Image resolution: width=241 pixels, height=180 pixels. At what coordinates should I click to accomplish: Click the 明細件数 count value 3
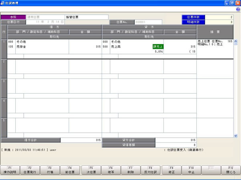pyautogui.click(x=219, y=22)
